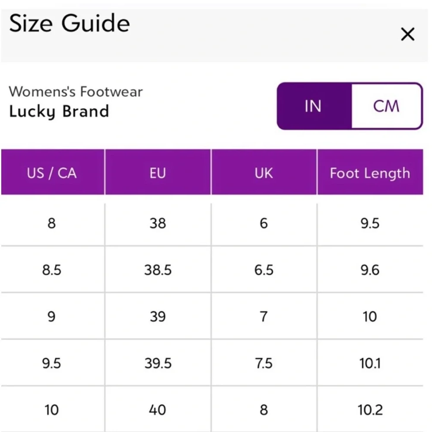Screen dimensions: 432x432
Task: Select EU size 39 cell
Action: [158, 317]
